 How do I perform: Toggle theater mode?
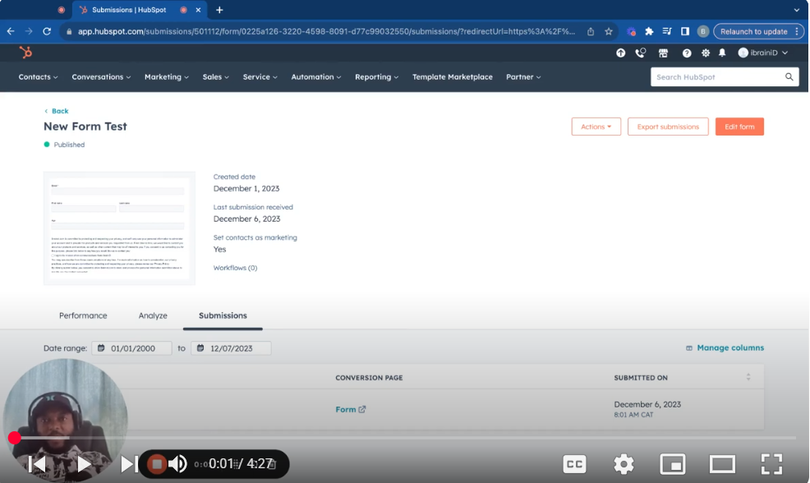[722, 464]
